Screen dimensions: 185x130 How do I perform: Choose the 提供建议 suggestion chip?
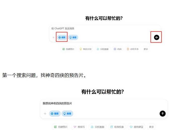[136, 127]
